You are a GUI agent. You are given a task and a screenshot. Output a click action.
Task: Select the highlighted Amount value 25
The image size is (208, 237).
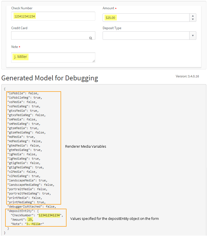tap(30, 219)
